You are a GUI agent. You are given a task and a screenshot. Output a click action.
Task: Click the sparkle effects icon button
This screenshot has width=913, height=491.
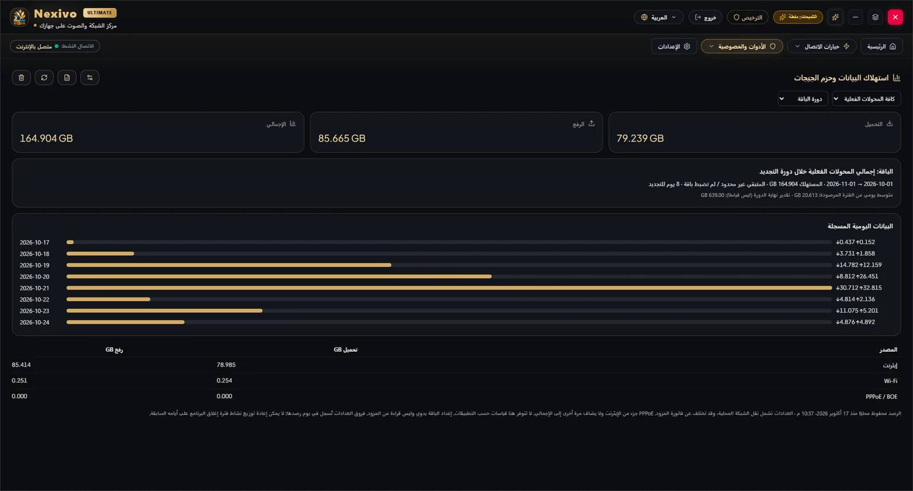[835, 17]
